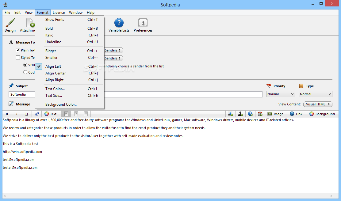This screenshot has width=341, height=201.
Task: Choose Show Fonts from Format menu
Action: pyautogui.click(x=70, y=20)
